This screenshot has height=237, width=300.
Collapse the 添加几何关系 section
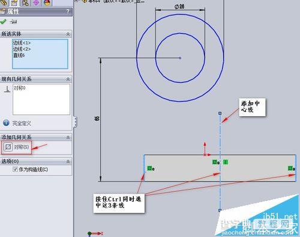[x=68, y=138]
